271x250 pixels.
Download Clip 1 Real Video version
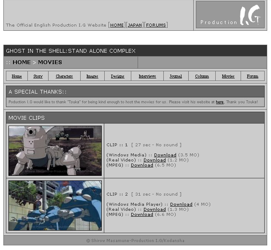point(154,160)
